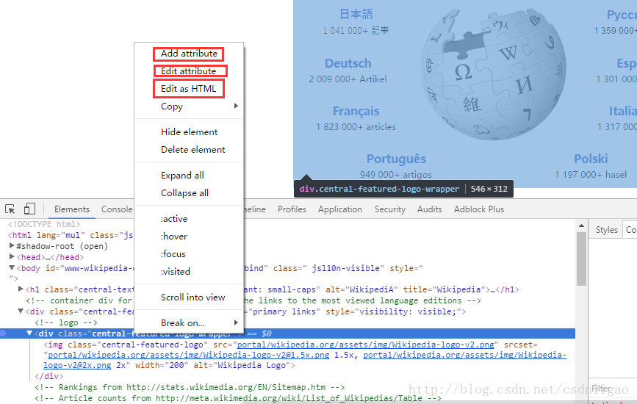Select the <!DOCTYPE html> line
This screenshot has width=637, height=404.
(x=44, y=224)
